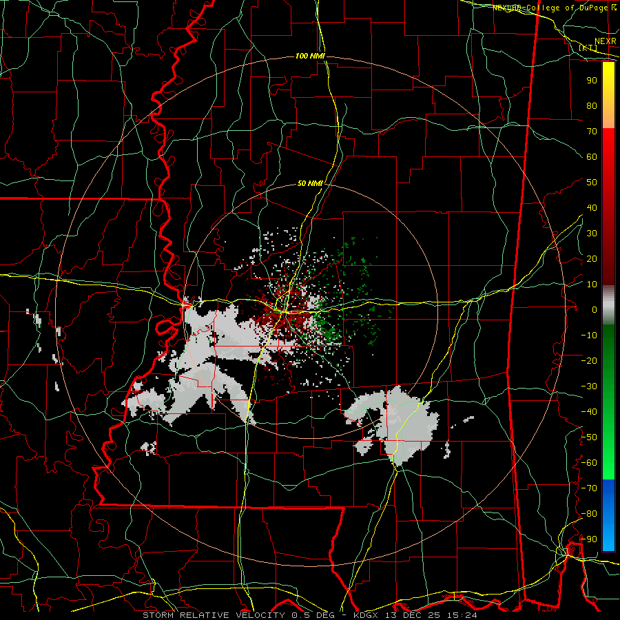620x620 pixels.
Task: Click the -60 value on velocity scale
Action: 589,463
